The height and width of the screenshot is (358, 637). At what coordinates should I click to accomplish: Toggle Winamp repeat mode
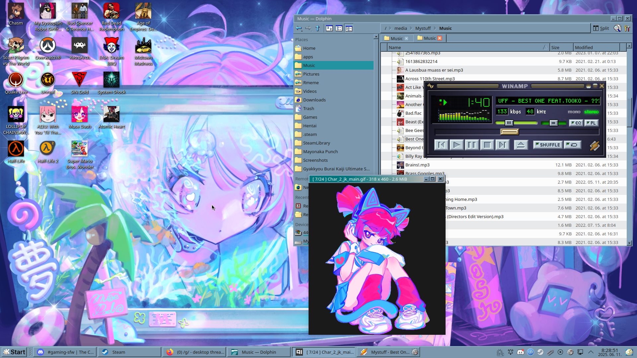point(572,145)
